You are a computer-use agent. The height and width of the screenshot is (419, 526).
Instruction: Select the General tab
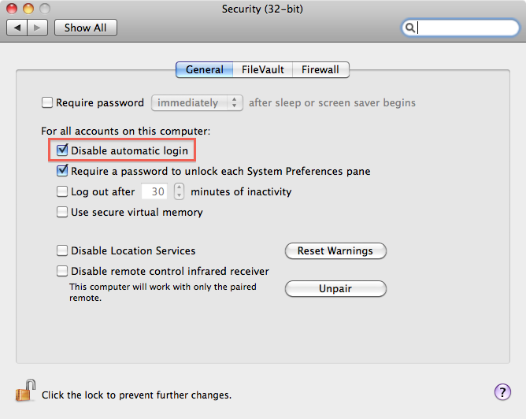pyautogui.click(x=204, y=69)
